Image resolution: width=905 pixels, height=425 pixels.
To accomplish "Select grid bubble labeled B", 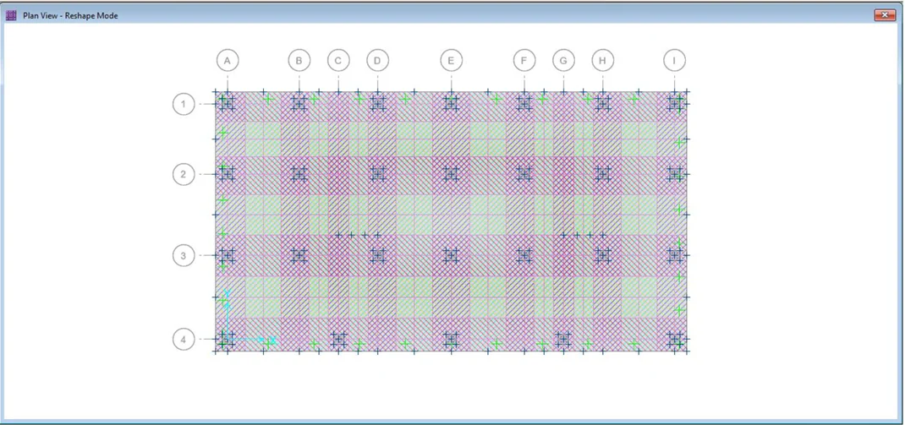I will 299,61.
